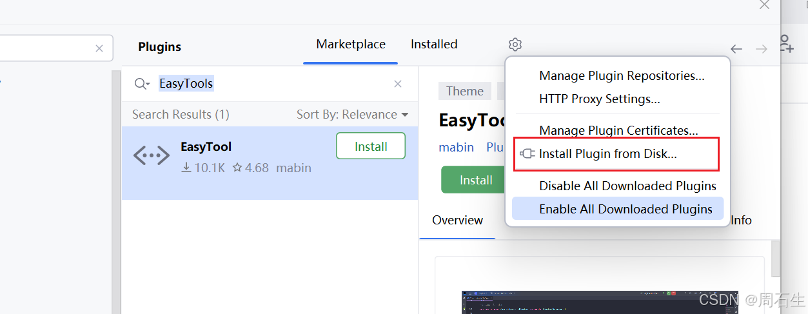The width and height of the screenshot is (808, 314).
Task: Click into the EasyTools search field
Action: click(x=271, y=84)
